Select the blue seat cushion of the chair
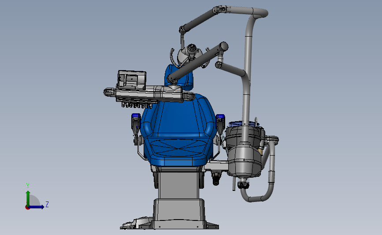 [x=178, y=152]
